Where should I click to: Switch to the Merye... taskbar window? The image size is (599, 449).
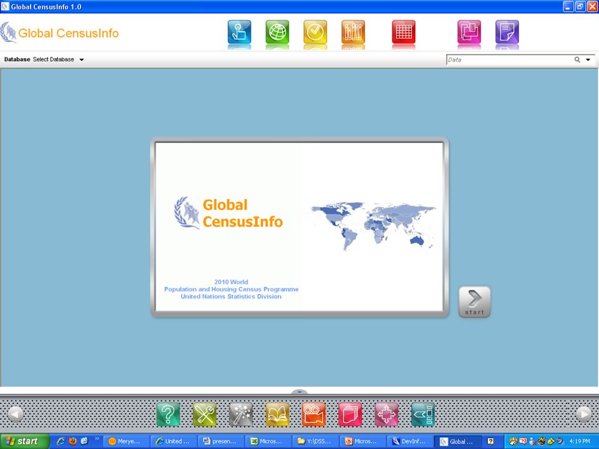coord(126,442)
